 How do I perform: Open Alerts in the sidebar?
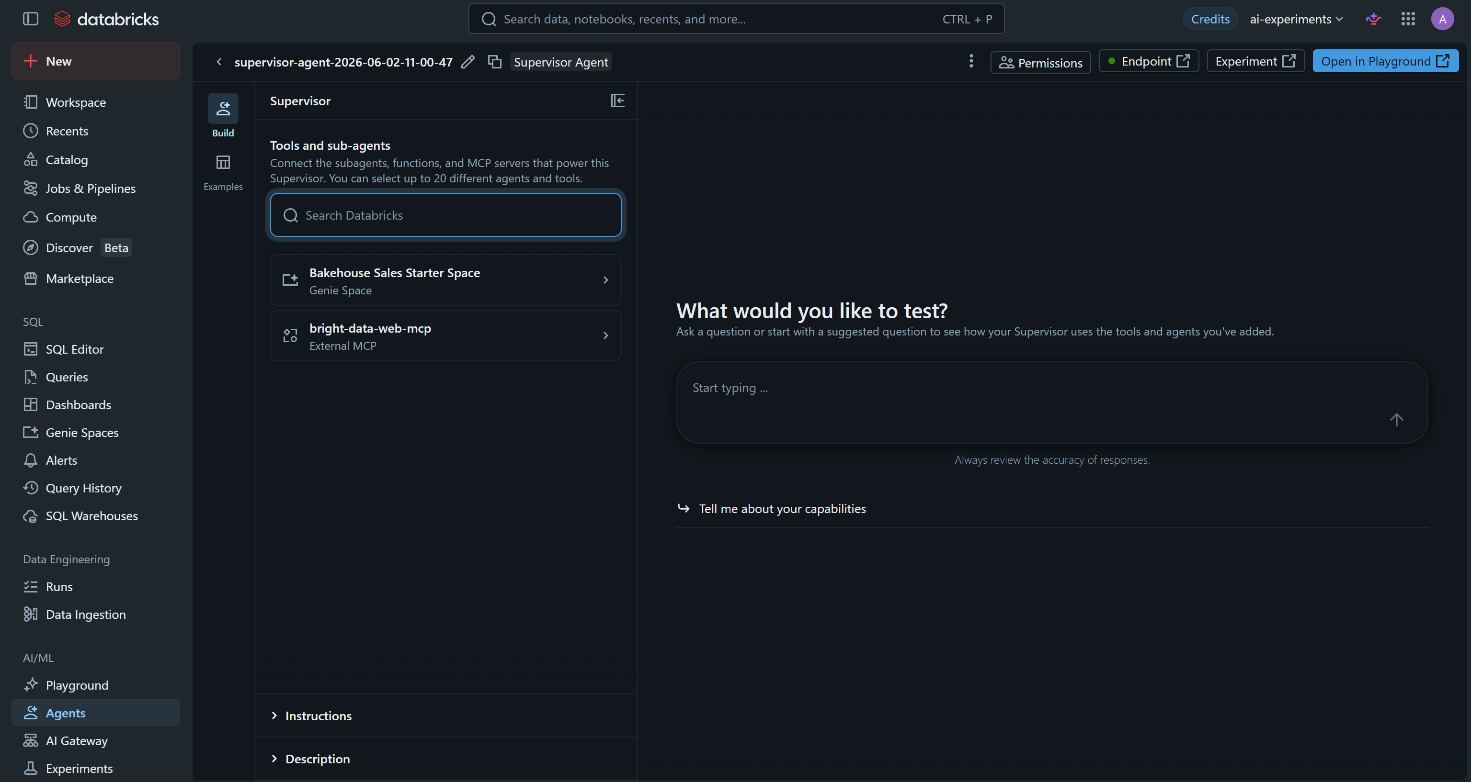click(95, 460)
